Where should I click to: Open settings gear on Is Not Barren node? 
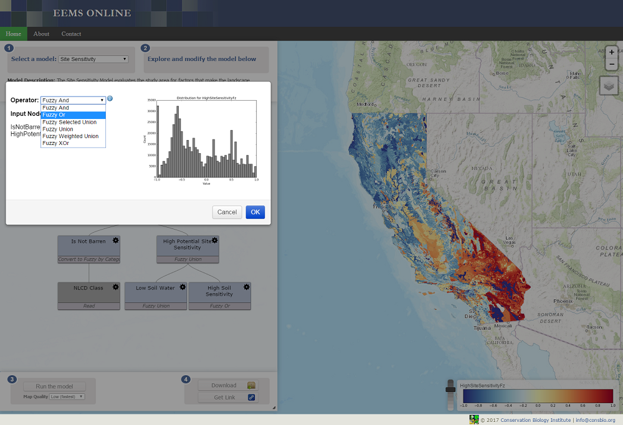tap(116, 240)
